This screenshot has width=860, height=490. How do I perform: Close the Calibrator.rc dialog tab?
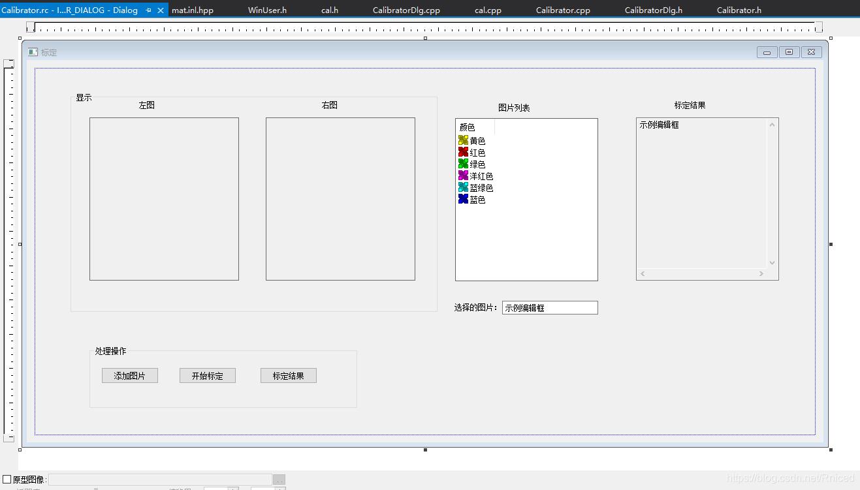[161, 10]
